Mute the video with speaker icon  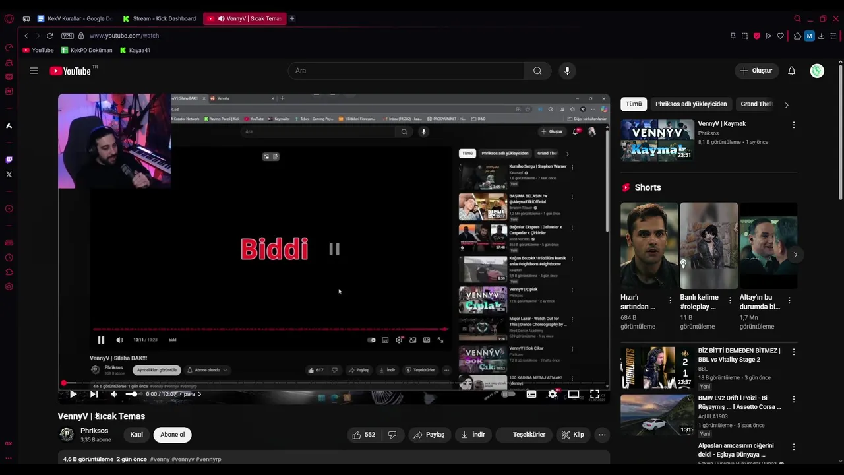coord(113,394)
